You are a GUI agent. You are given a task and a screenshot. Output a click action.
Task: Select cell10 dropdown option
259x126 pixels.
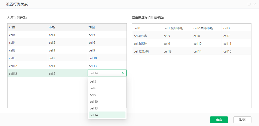click(107, 102)
